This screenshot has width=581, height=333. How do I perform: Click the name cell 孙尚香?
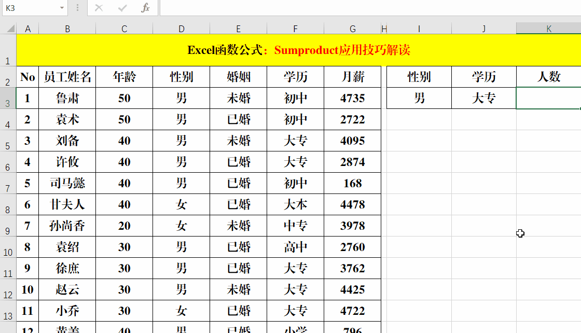(x=67, y=226)
